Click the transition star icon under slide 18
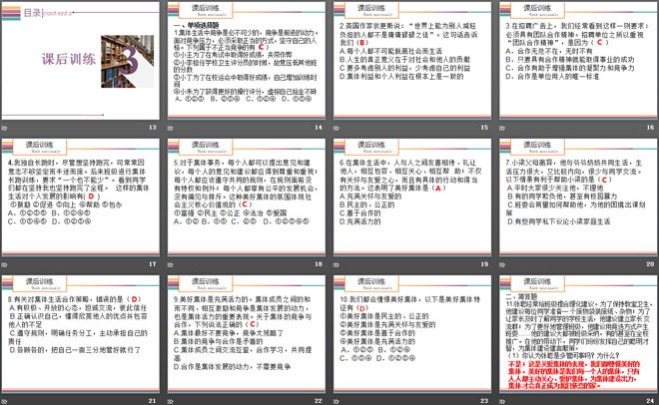659x405 pixels. 171,264
